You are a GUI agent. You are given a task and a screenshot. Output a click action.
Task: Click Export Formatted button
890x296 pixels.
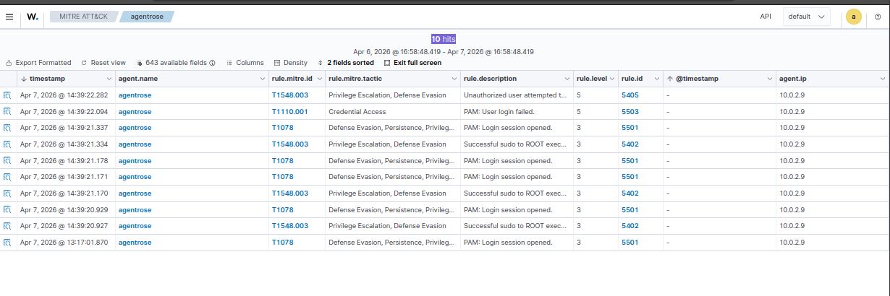38,63
